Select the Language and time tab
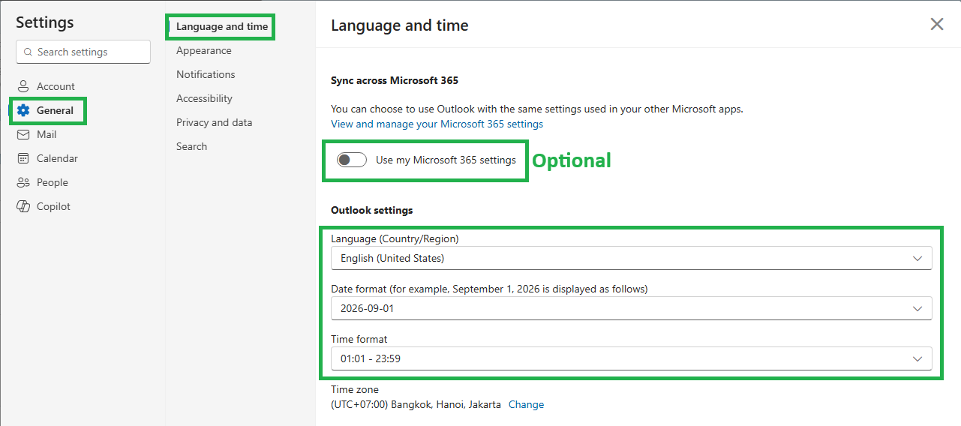Image resolution: width=961 pixels, height=426 pixels. (222, 26)
